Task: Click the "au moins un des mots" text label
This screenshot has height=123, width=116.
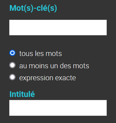Action: [54, 66]
